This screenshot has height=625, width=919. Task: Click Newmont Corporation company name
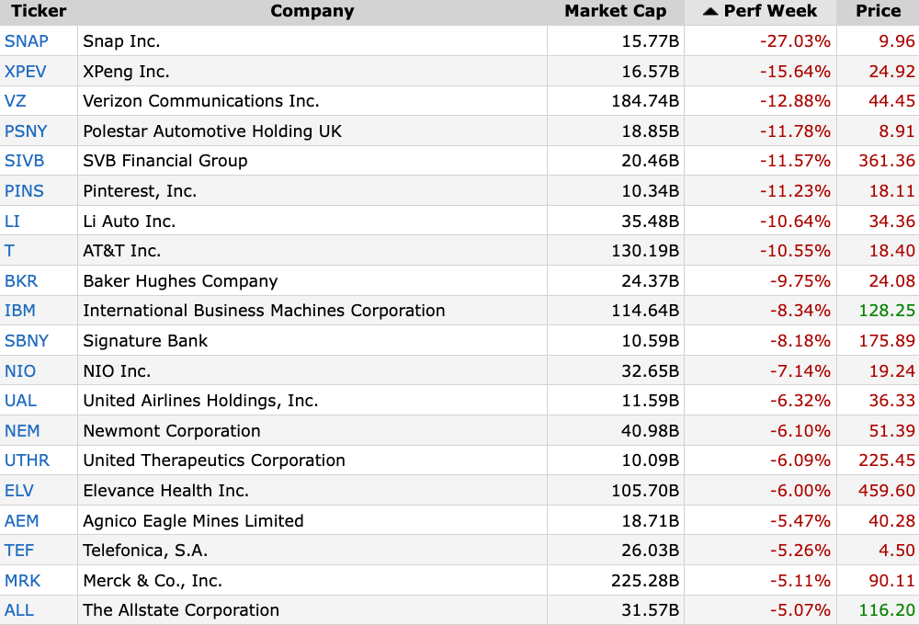[x=172, y=431]
